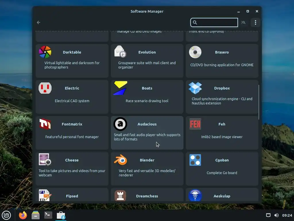294x221 pixels.
Task: Open the three-dot main menu
Action: [255, 22]
